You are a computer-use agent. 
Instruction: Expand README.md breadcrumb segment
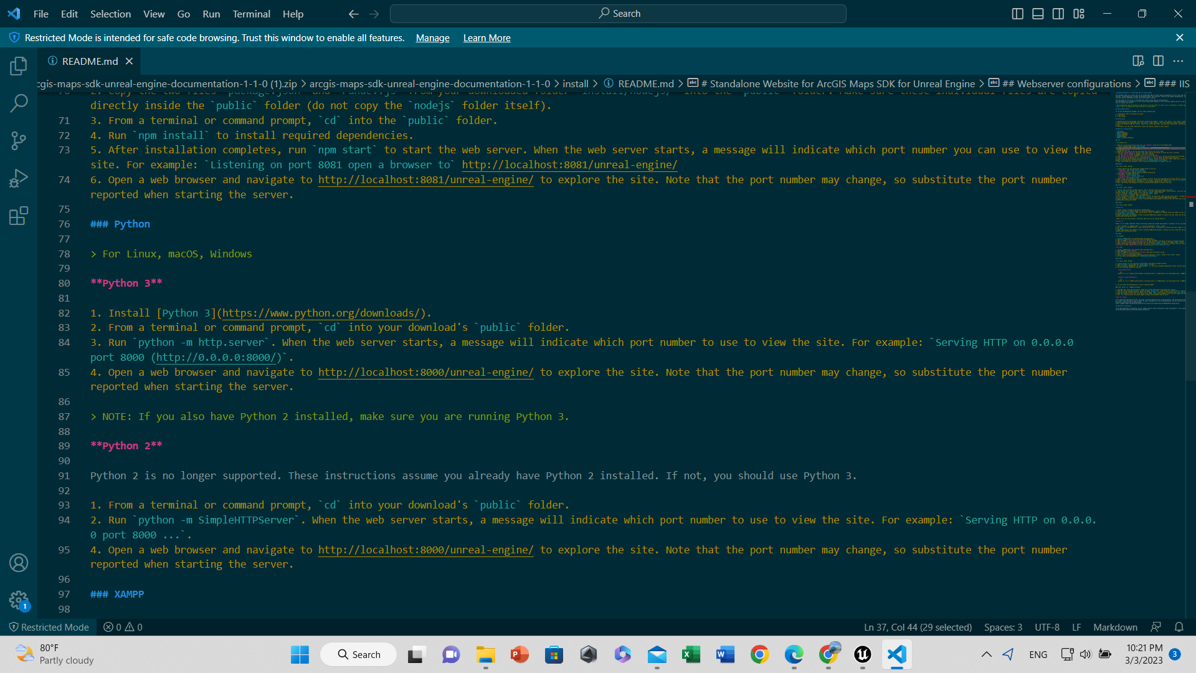coord(639,84)
